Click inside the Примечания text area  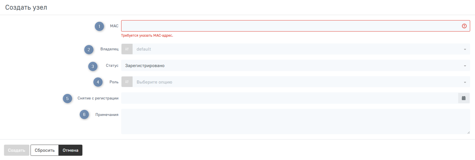tap(295, 121)
